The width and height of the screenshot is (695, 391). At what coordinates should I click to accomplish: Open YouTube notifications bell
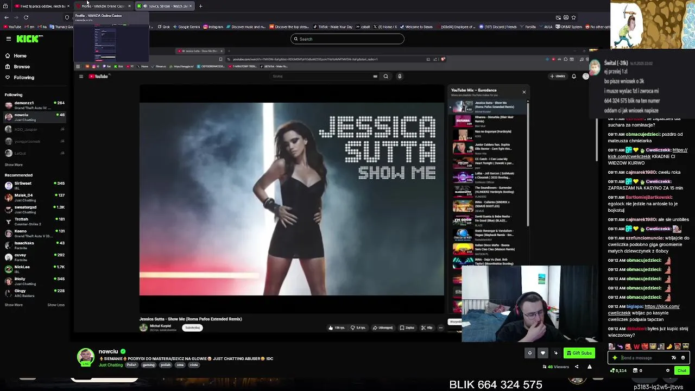point(574,77)
